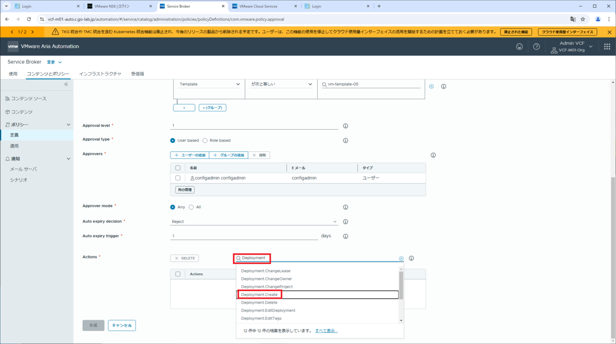Collapse the sidebar with double chevron icon
The height and width of the screenshot is (344, 616).
click(x=66, y=84)
